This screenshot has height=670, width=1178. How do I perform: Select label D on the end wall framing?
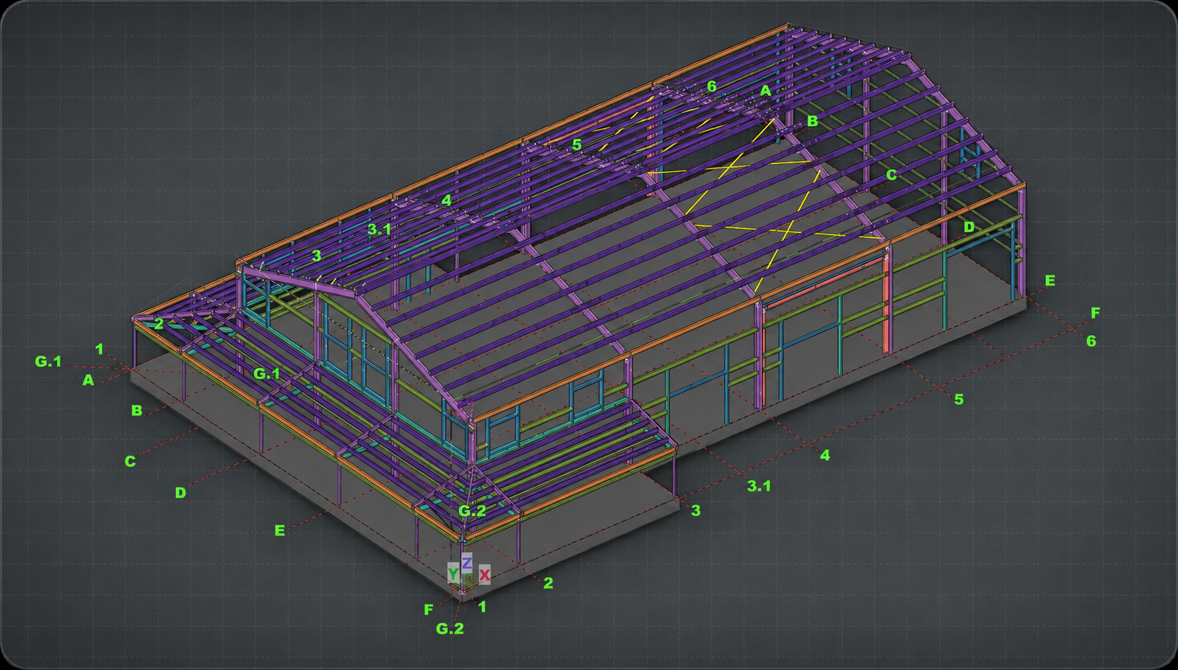969,227
